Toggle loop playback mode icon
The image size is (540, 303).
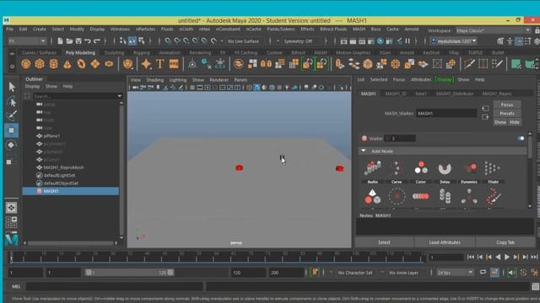tap(483, 273)
